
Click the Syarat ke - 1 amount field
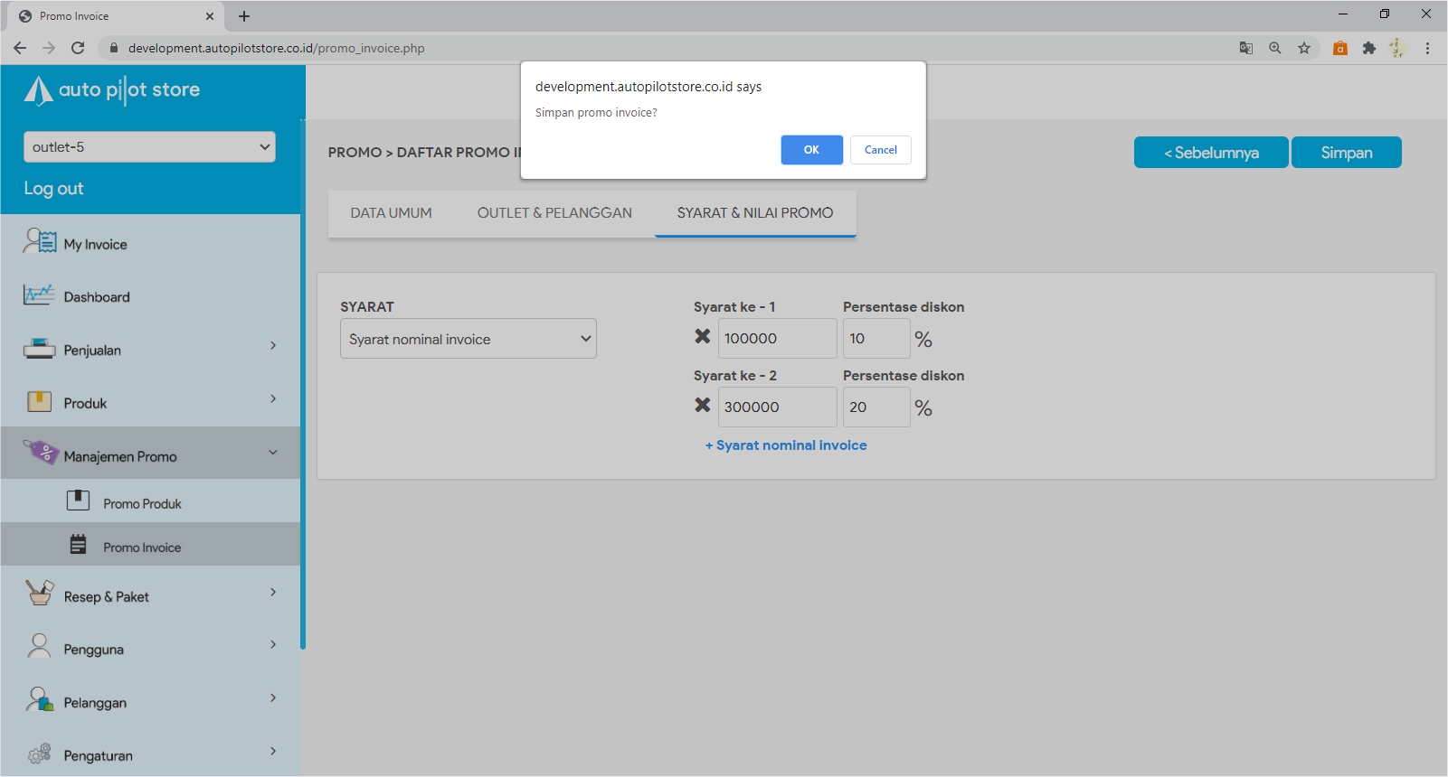click(x=776, y=339)
